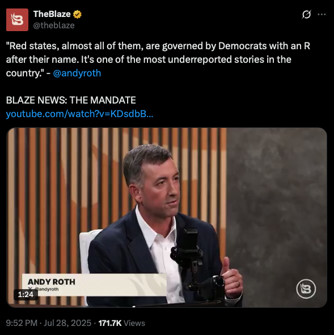Open the @theblaze handle link
334x335 pixels.
(54, 25)
